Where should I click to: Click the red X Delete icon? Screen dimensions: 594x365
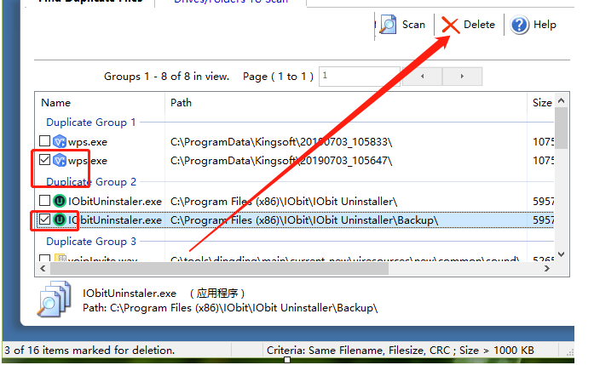tap(451, 26)
